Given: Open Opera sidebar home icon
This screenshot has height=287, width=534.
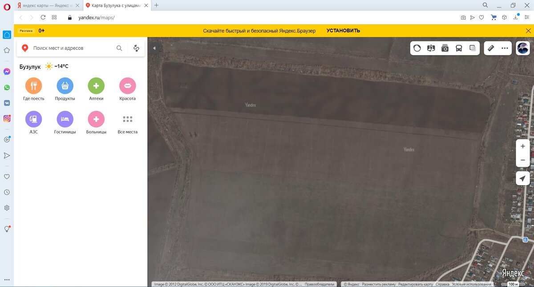Looking at the screenshot, I should pos(7,35).
